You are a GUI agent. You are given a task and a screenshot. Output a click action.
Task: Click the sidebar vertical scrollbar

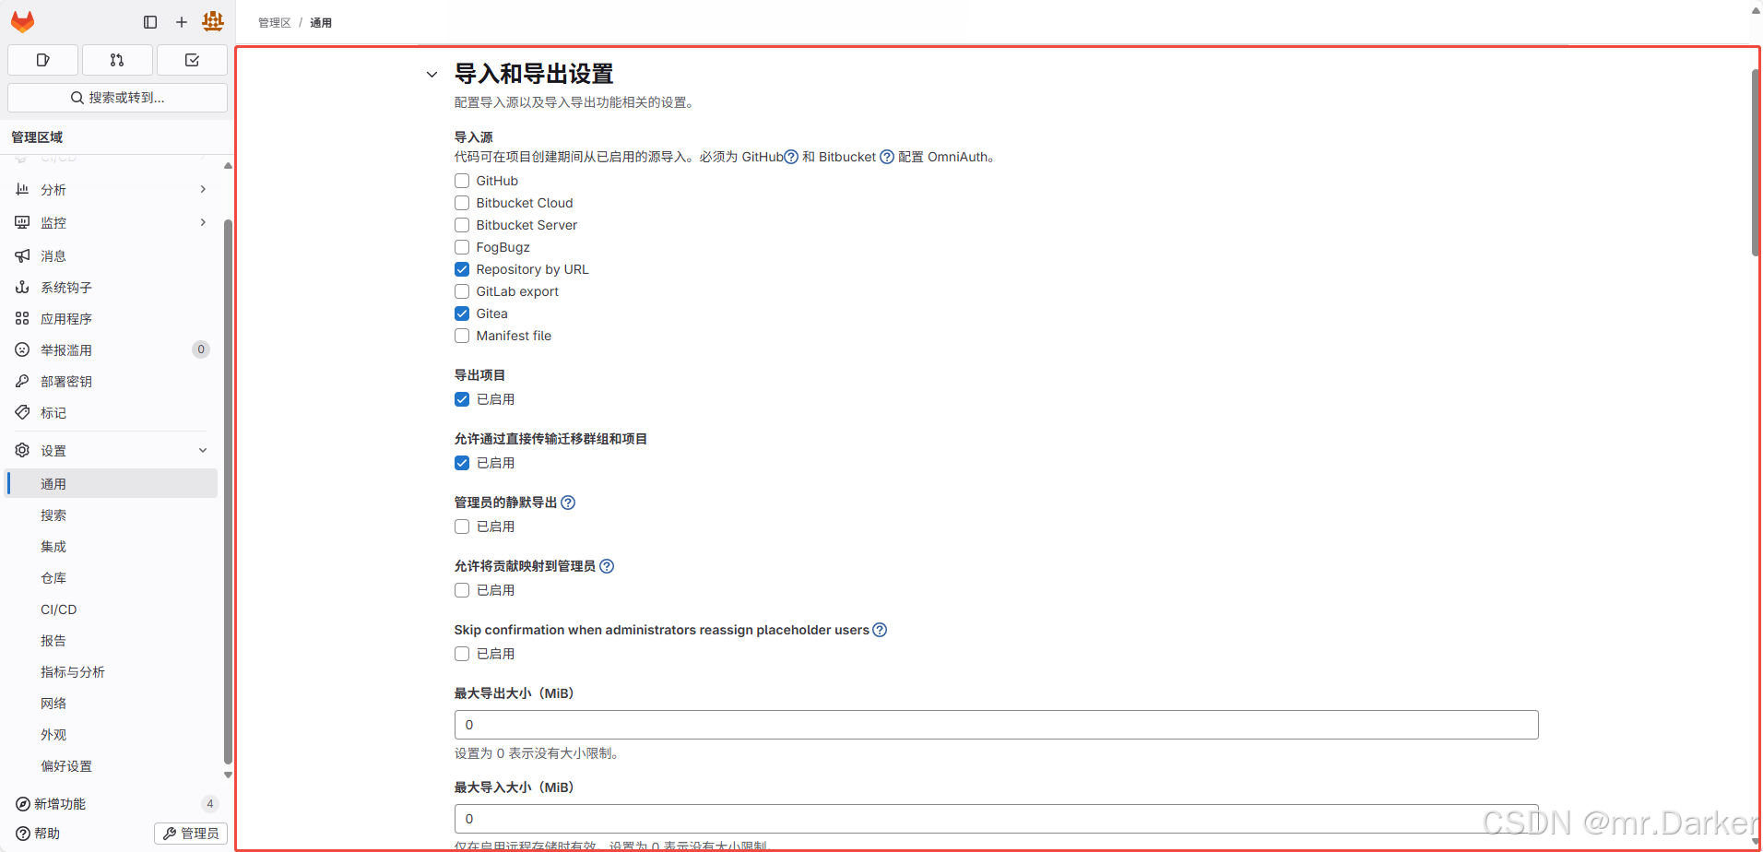(x=228, y=491)
